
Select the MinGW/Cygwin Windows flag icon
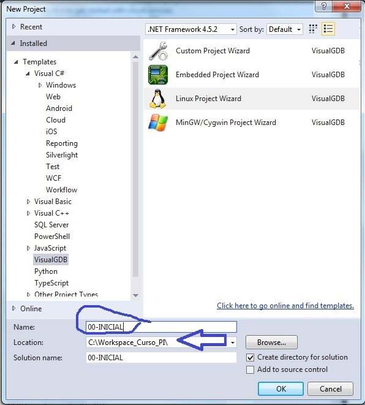pyautogui.click(x=158, y=123)
